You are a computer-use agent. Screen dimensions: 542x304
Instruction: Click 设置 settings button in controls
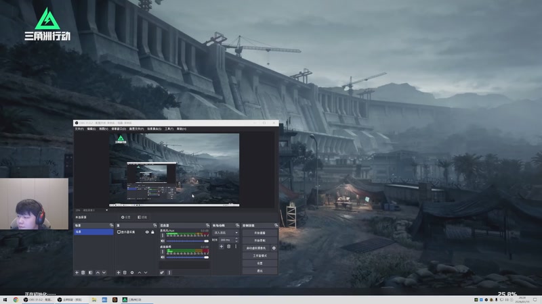coord(259,263)
